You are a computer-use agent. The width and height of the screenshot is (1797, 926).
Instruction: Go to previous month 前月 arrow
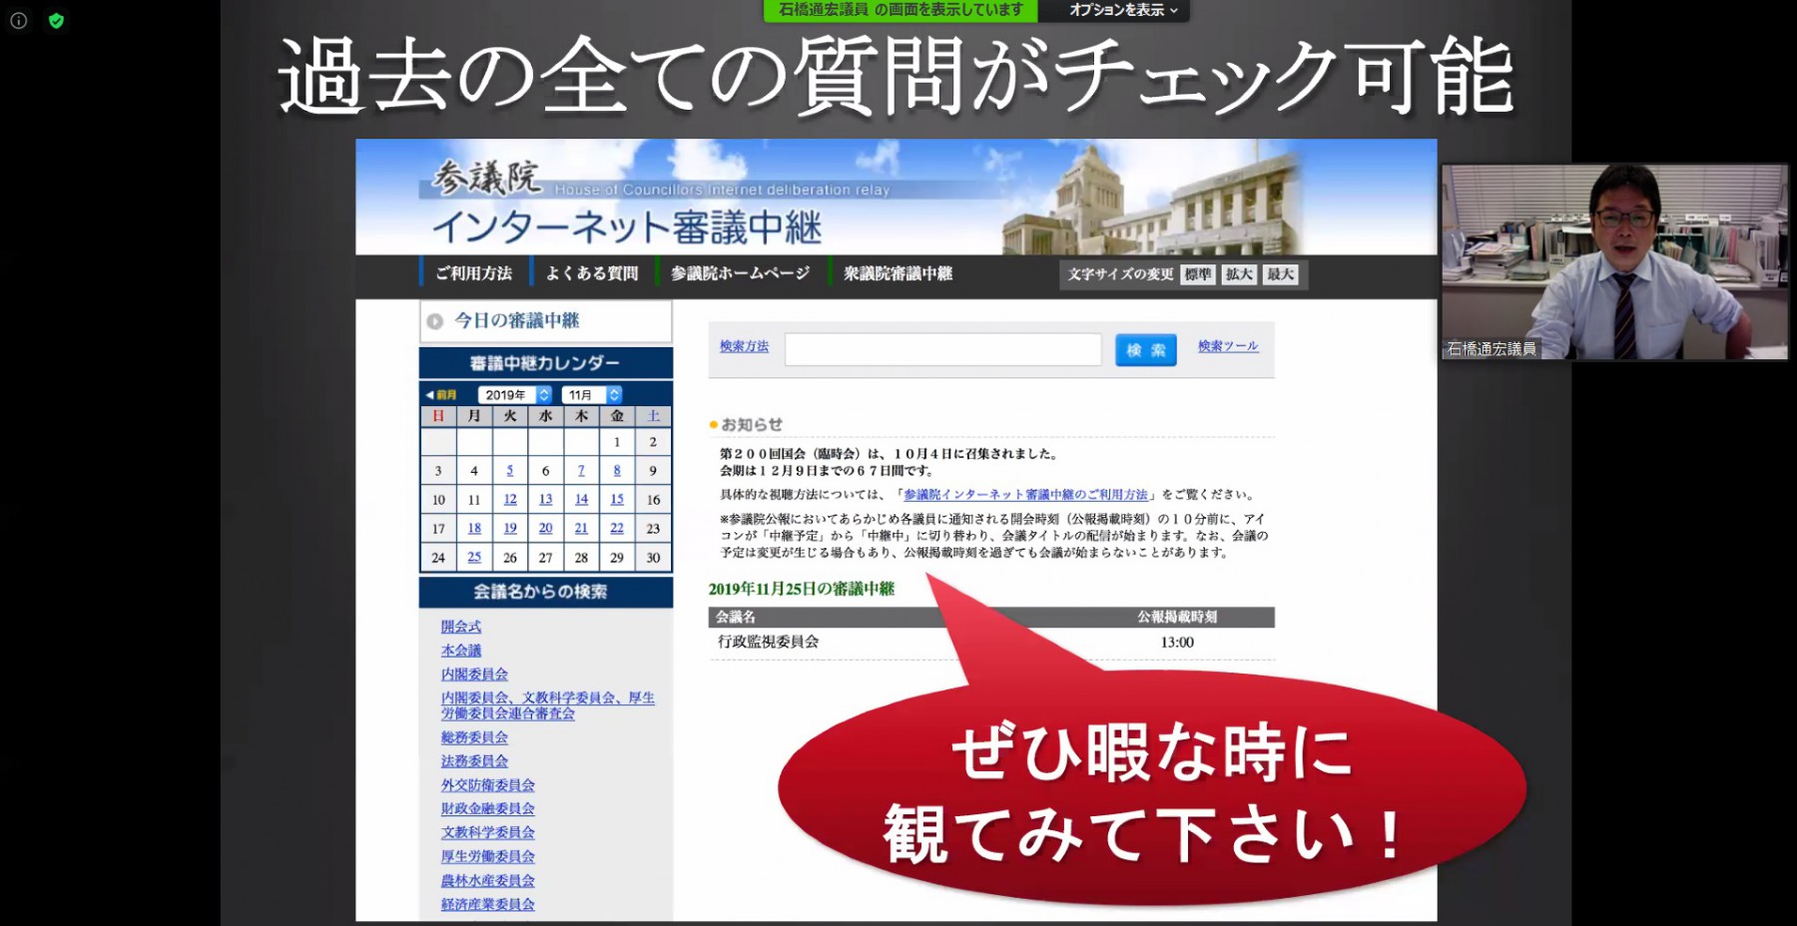pyautogui.click(x=441, y=395)
